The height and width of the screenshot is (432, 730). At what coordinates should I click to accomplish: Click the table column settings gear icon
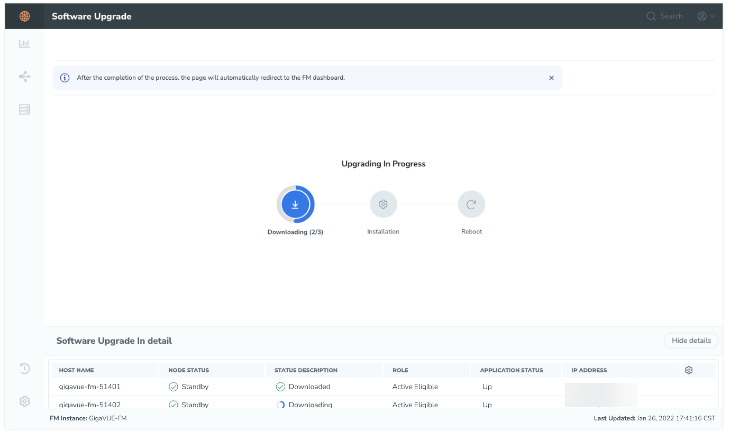pyautogui.click(x=688, y=370)
